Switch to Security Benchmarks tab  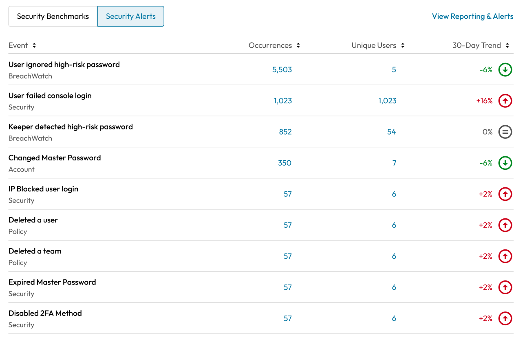[x=53, y=16]
